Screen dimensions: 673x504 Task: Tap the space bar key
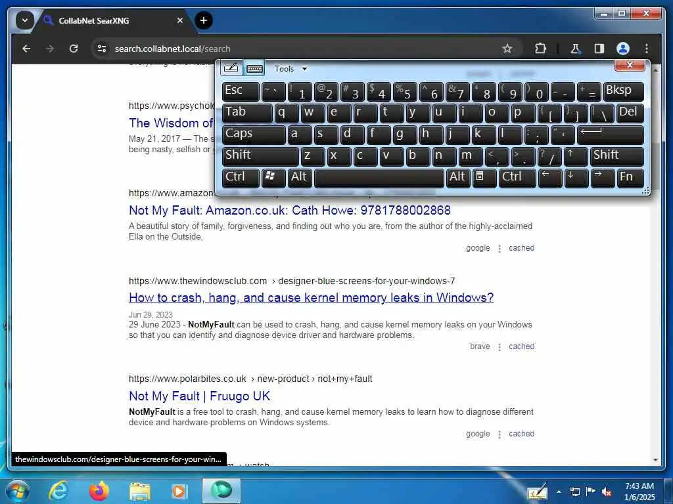[379, 178]
